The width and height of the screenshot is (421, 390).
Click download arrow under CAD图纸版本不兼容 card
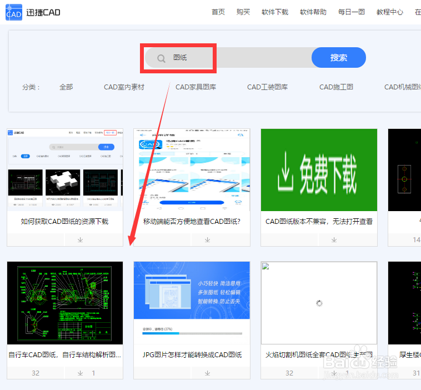coord(334,239)
